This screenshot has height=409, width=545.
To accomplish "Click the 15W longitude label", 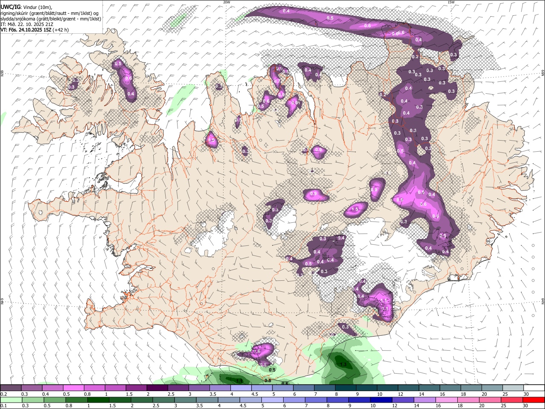I will (451, 2).
